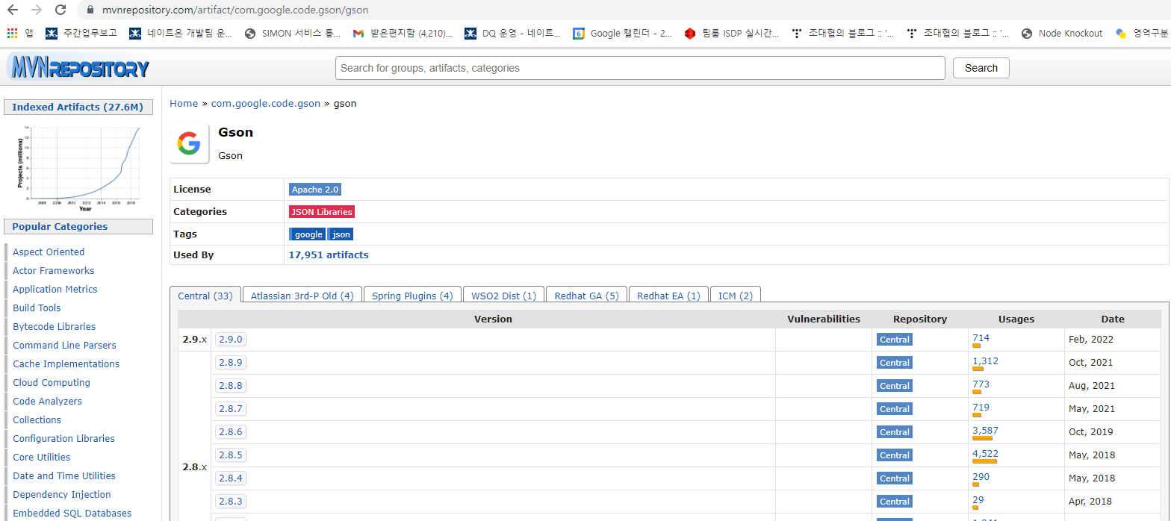The height and width of the screenshot is (521, 1171).
Task: Go back with the browser back arrow
Action: (x=12, y=10)
